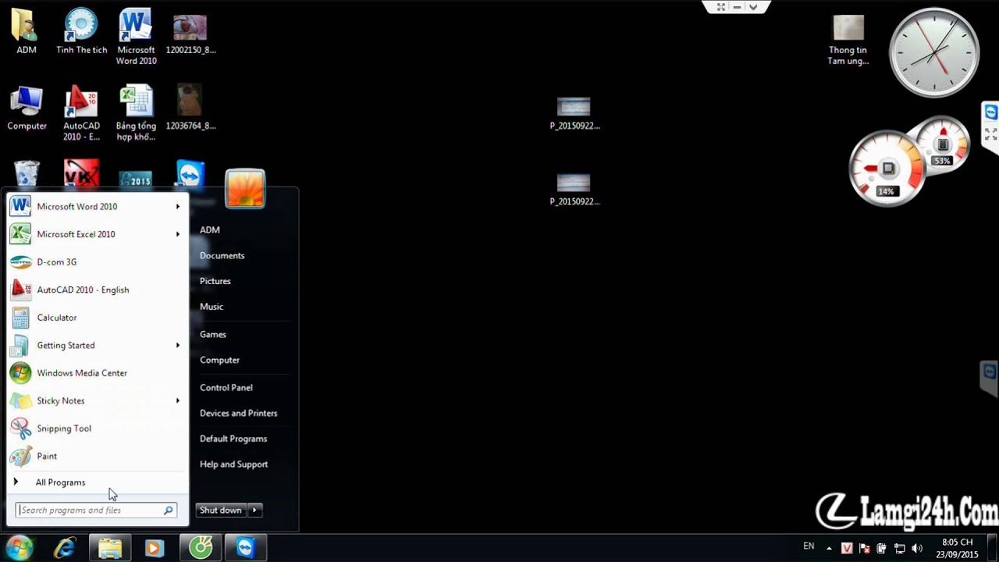
Task: Open Games from Start menu
Action: pos(213,334)
